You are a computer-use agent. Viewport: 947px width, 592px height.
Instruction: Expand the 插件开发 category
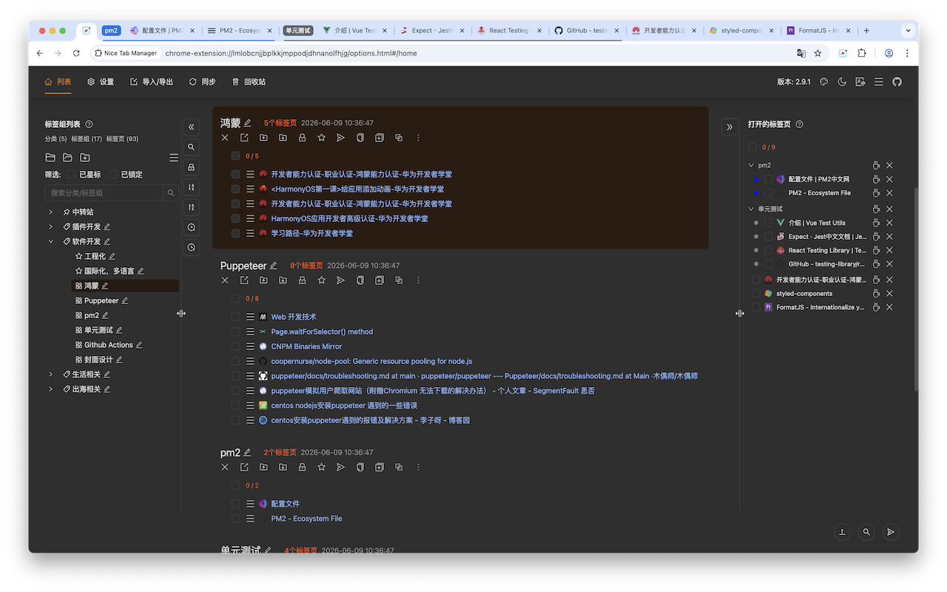click(51, 226)
